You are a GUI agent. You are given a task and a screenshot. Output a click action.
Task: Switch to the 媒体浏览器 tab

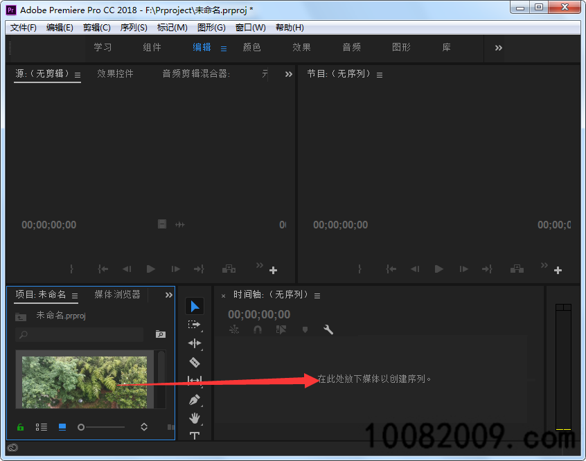(116, 294)
